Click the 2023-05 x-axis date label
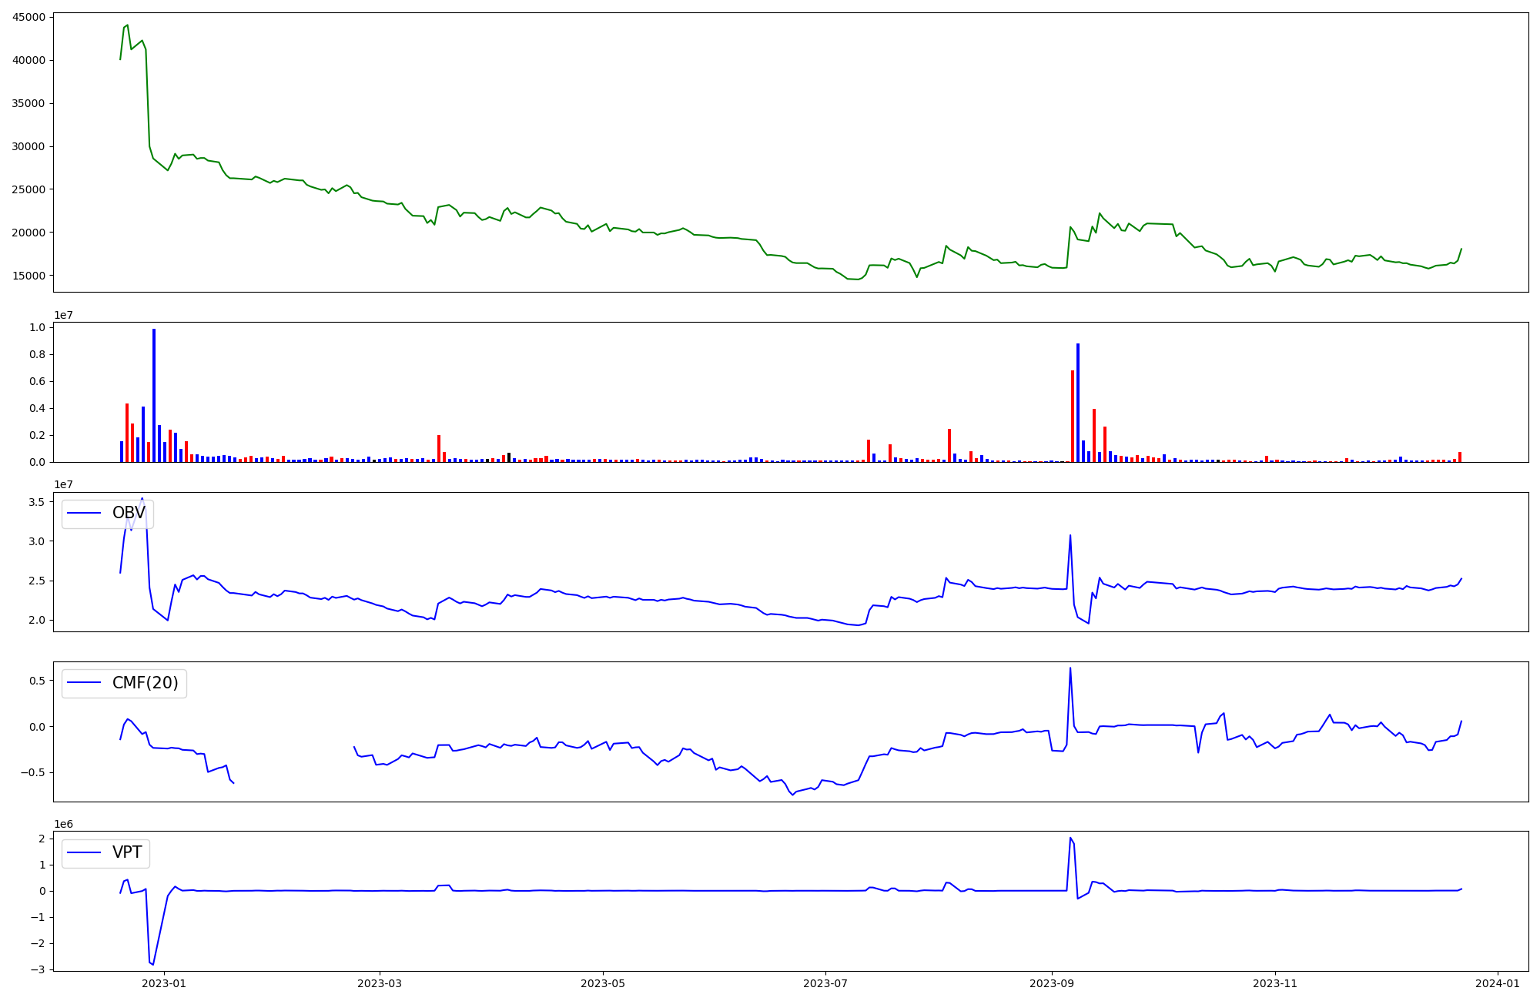 pyautogui.click(x=602, y=983)
